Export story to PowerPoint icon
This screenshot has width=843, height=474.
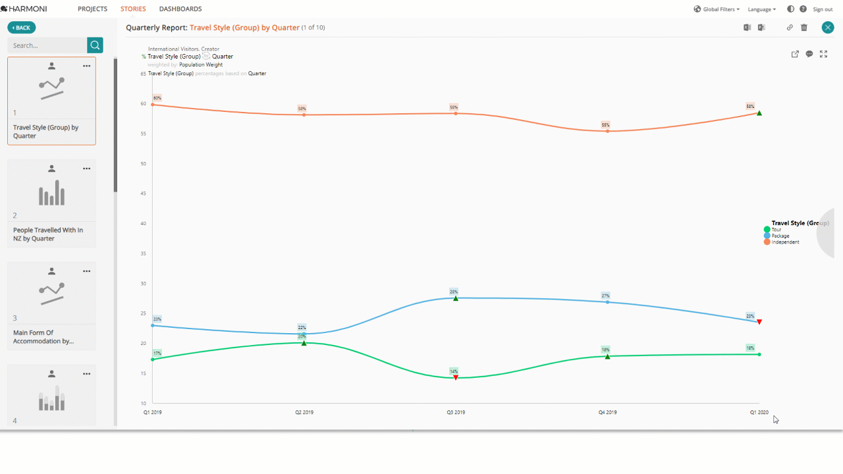click(x=761, y=28)
